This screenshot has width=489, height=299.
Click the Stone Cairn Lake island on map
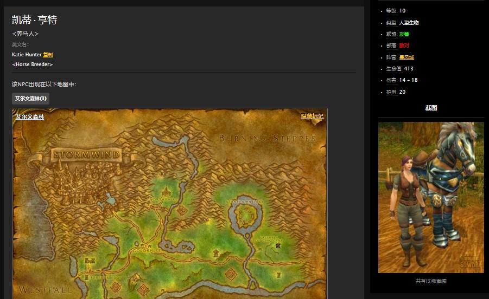247,217
